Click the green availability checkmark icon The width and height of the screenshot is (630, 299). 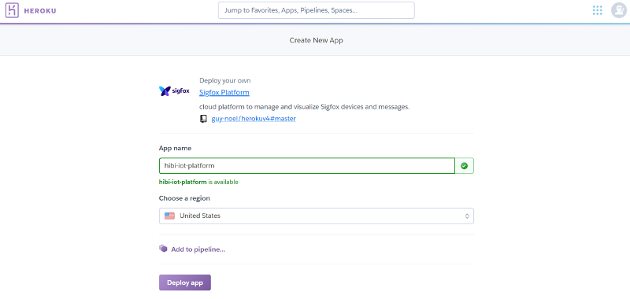[x=464, y=166]
